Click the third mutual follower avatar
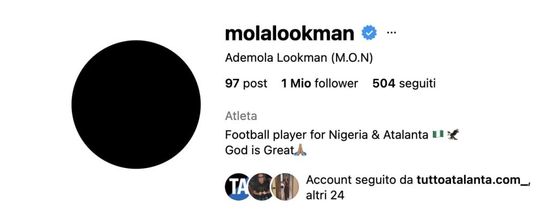Image resolution: width=535 pixels, height=216 pixels. [x=286, y=187]
